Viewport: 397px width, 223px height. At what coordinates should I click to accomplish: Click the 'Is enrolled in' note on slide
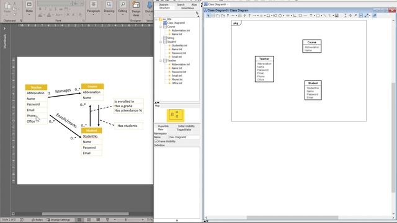coord(124,101)
